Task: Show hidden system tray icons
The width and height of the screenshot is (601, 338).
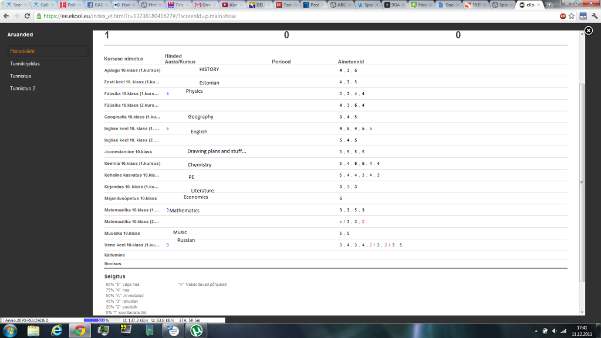Action: [536, 331]
